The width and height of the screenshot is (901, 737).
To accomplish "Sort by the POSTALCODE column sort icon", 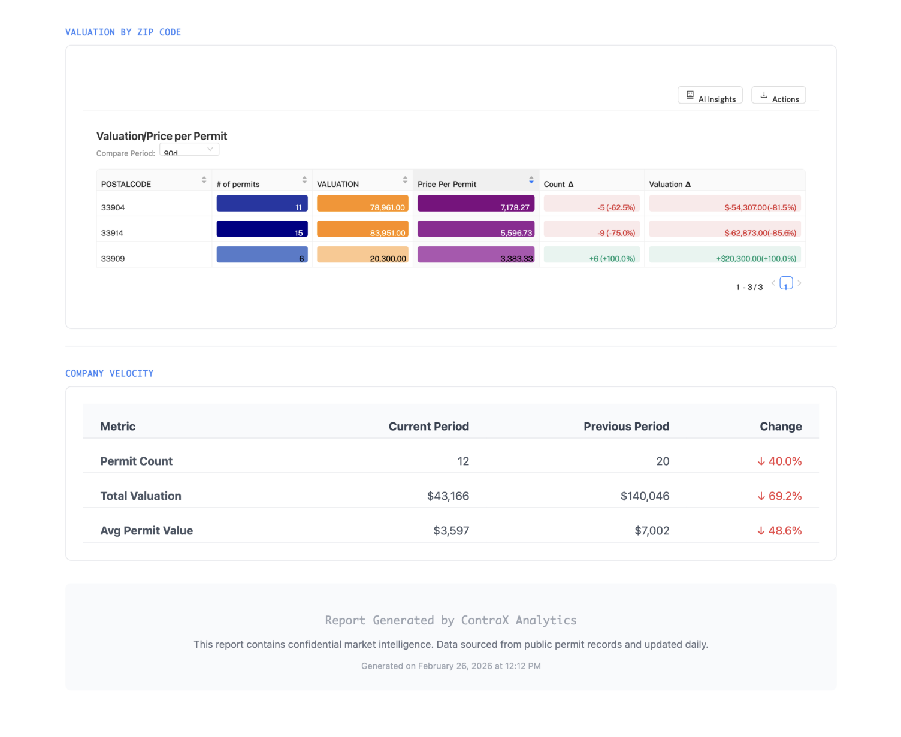I will 204,180.
